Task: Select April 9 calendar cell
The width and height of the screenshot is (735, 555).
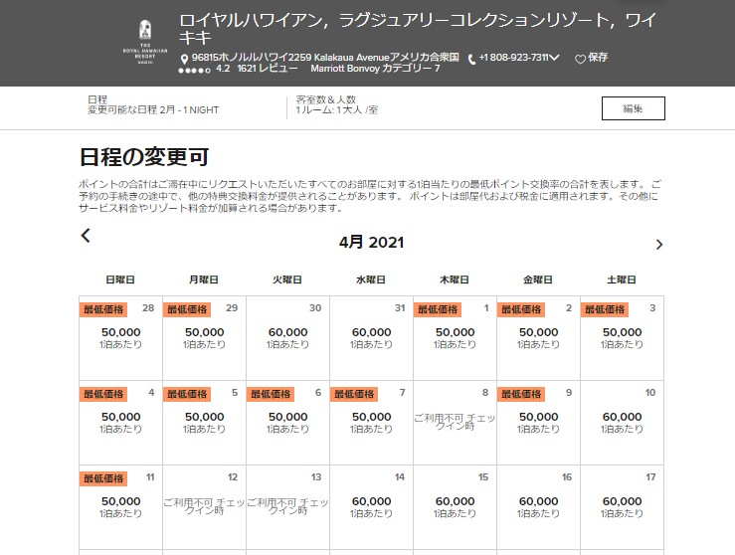Action: point(538,423)
